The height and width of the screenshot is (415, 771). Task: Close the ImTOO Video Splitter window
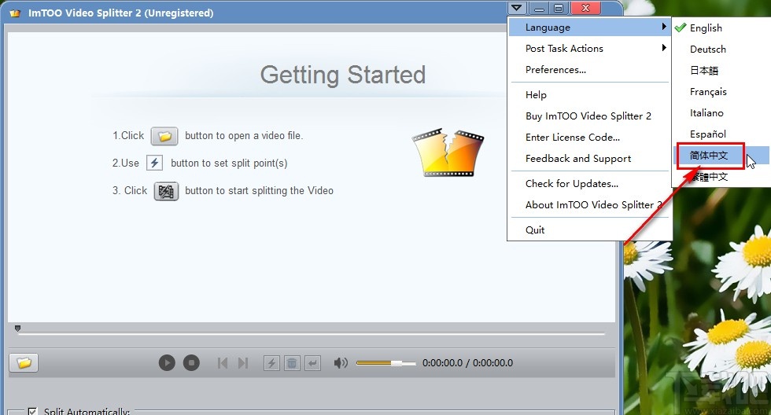(x=585, y=8)
